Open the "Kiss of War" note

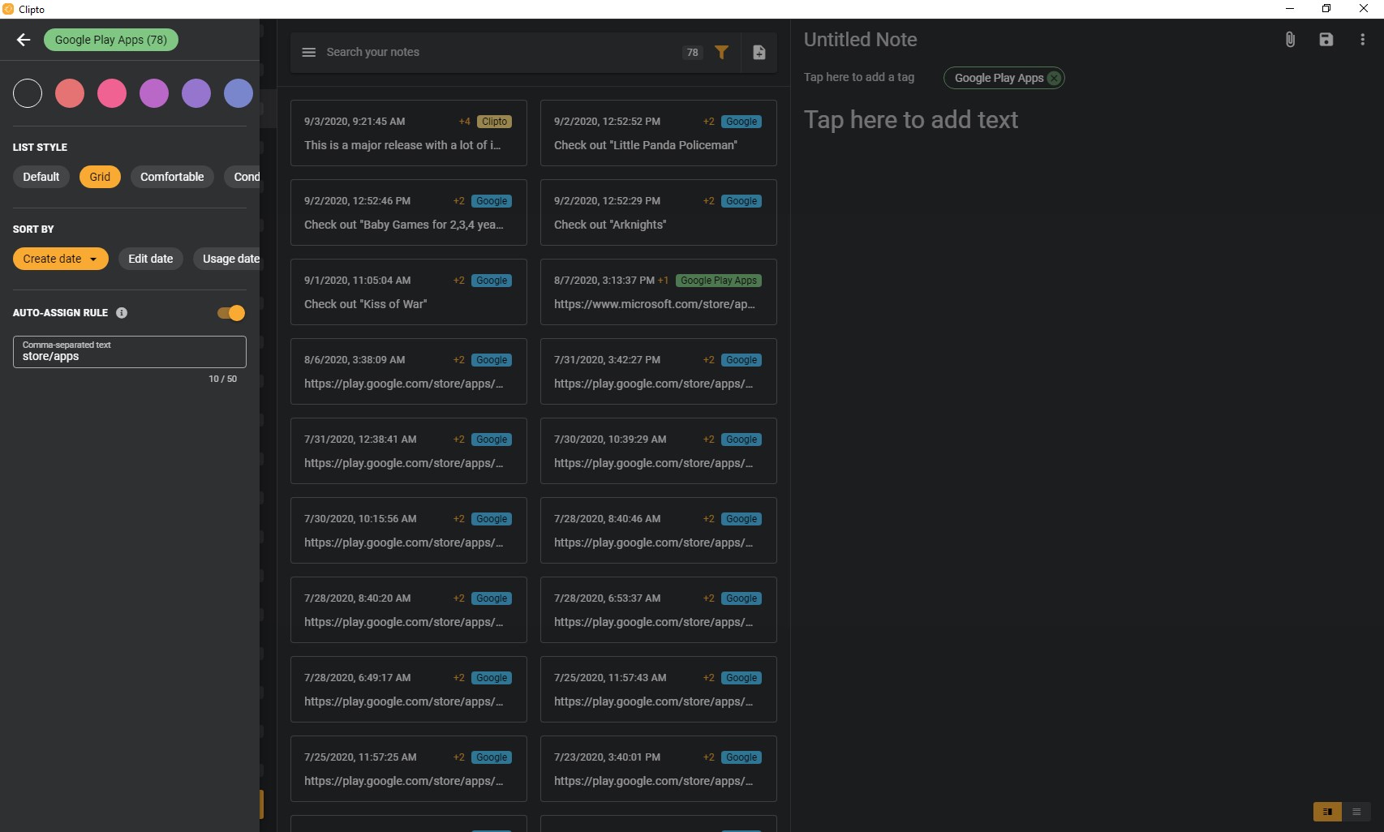pyautogui.click(x=409, y=292)
